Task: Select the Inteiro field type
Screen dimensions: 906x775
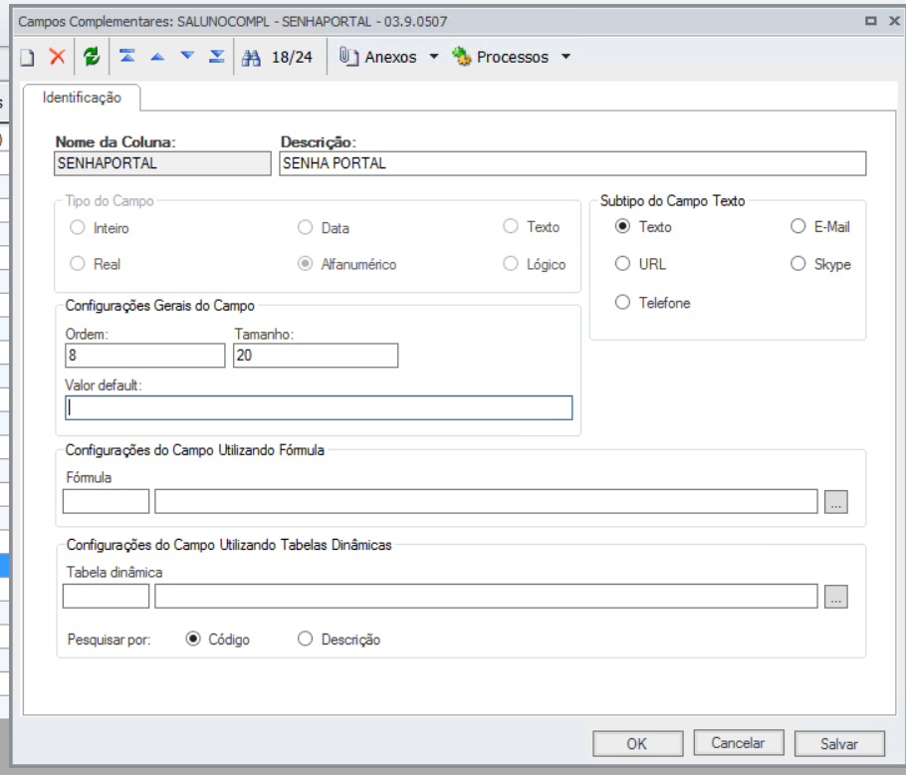Action: click(78, 228)
